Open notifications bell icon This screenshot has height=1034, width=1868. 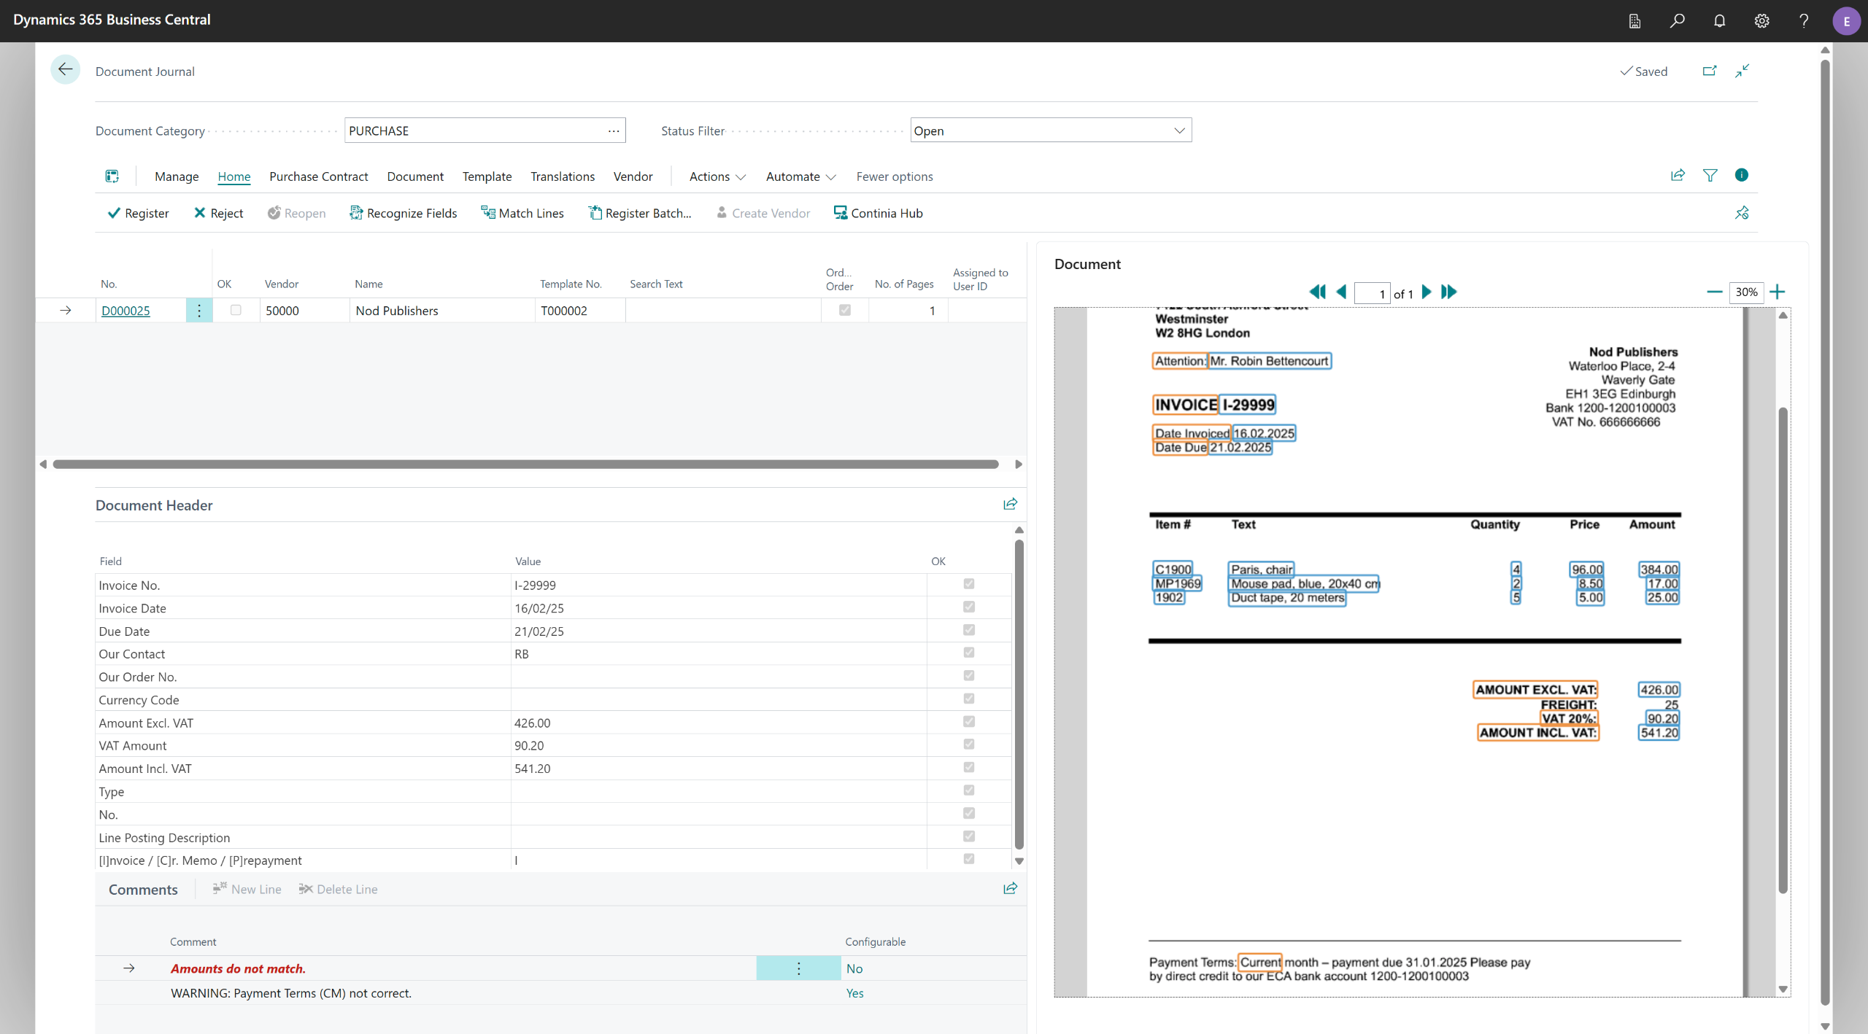pyautogui.click(x=1719, y=21)
